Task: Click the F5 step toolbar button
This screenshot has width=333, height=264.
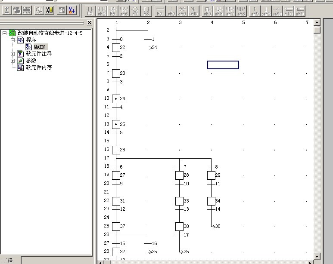Action: 90,10
